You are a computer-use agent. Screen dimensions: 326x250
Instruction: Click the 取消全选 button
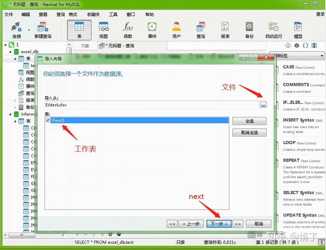(249, 132)
